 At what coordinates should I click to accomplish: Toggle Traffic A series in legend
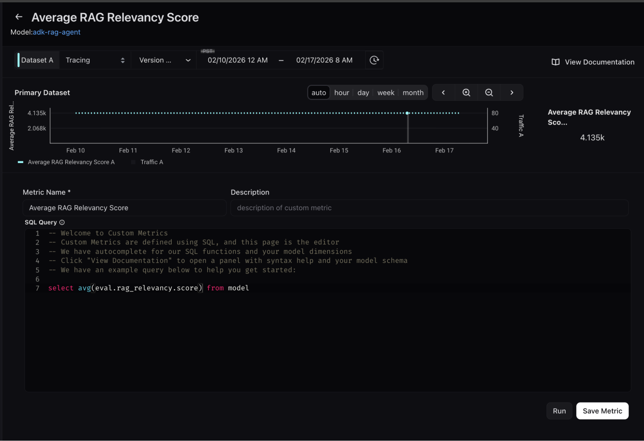coord(151,162)
